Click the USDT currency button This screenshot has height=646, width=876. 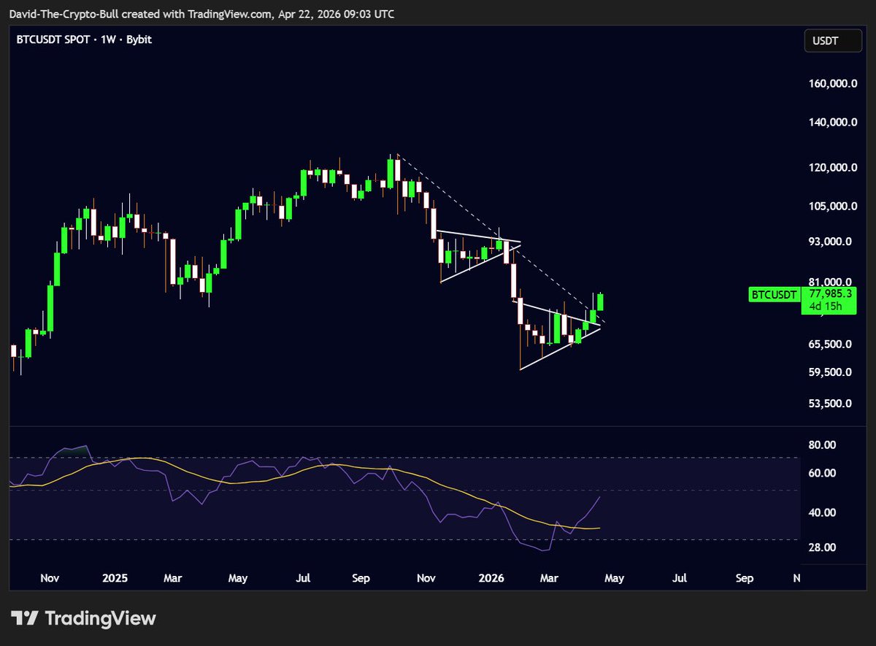coord(833,41)
